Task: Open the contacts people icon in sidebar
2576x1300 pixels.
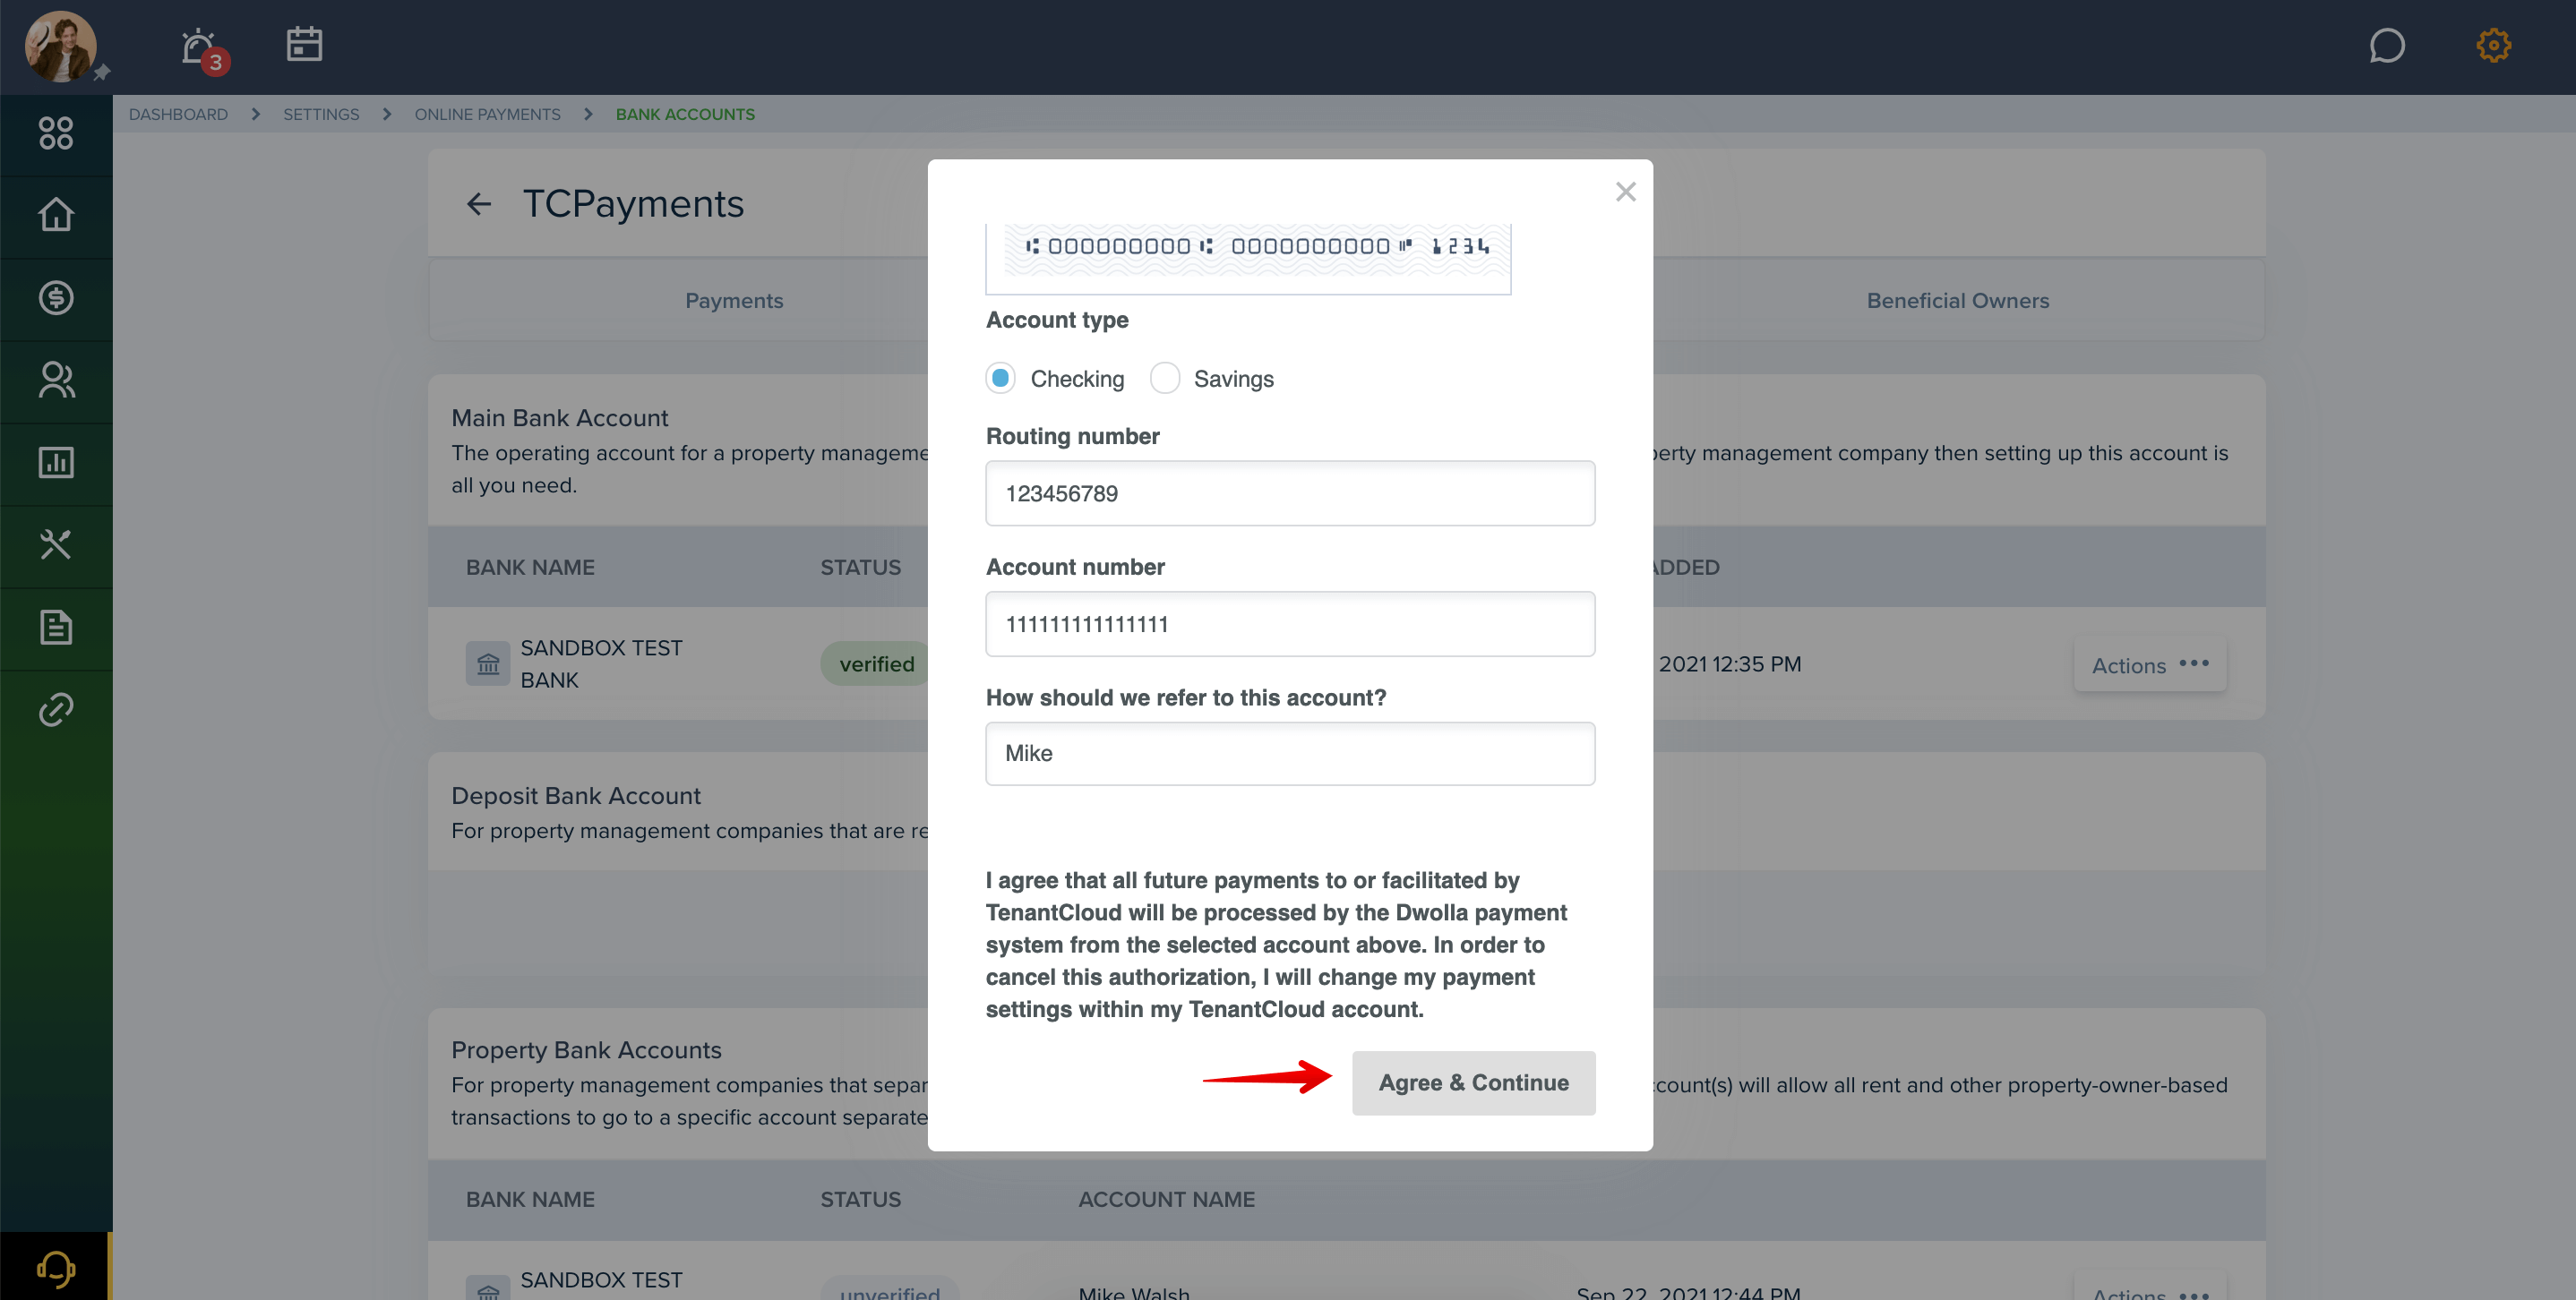Action: coord(56,380)
